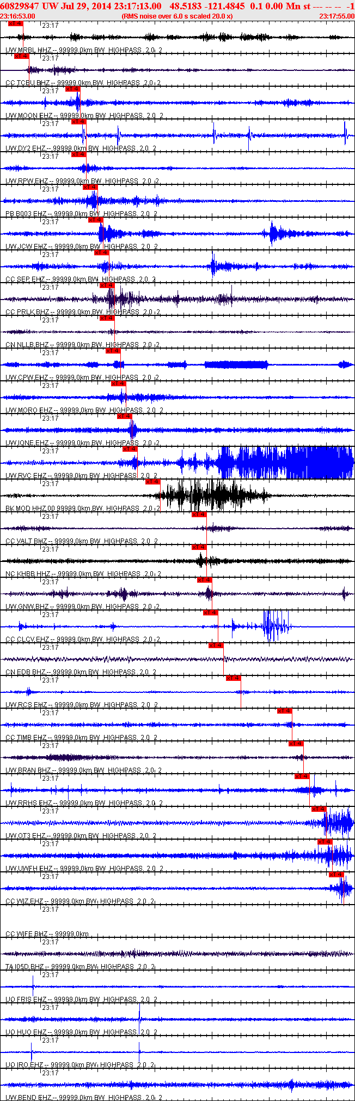This screenshot has height=1101, width=355.
Task: Select the 'UW DY2 EHZ' station label
Action: pyautogui.click(x=26, y=148)
